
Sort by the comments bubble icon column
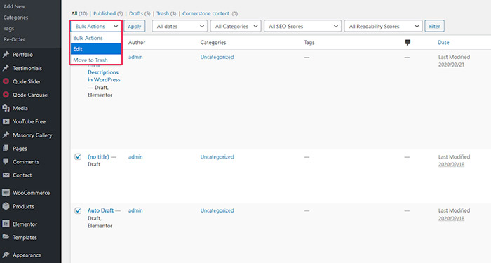pyautogui.click(x=408, y=43)
